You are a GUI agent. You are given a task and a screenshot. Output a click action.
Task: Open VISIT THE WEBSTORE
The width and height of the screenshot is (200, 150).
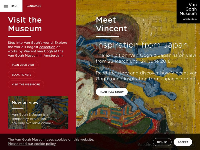pos(25,84)
